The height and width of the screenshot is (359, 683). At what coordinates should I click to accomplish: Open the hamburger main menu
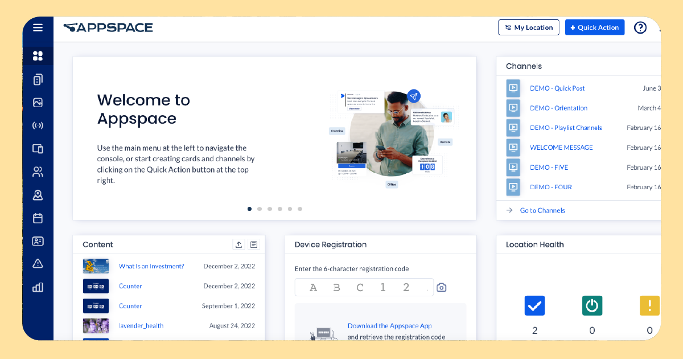tap(38, 27)
